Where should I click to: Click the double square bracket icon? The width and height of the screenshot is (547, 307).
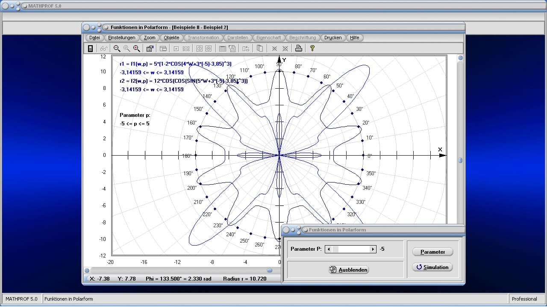pos(186,49)
